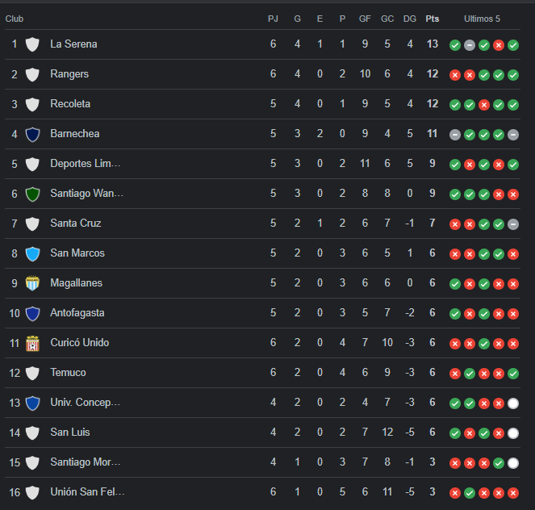Viewport: 535px width, 510px height.
Task: Click the Univ. Concepción blue crest
Action: pos(32,403)
